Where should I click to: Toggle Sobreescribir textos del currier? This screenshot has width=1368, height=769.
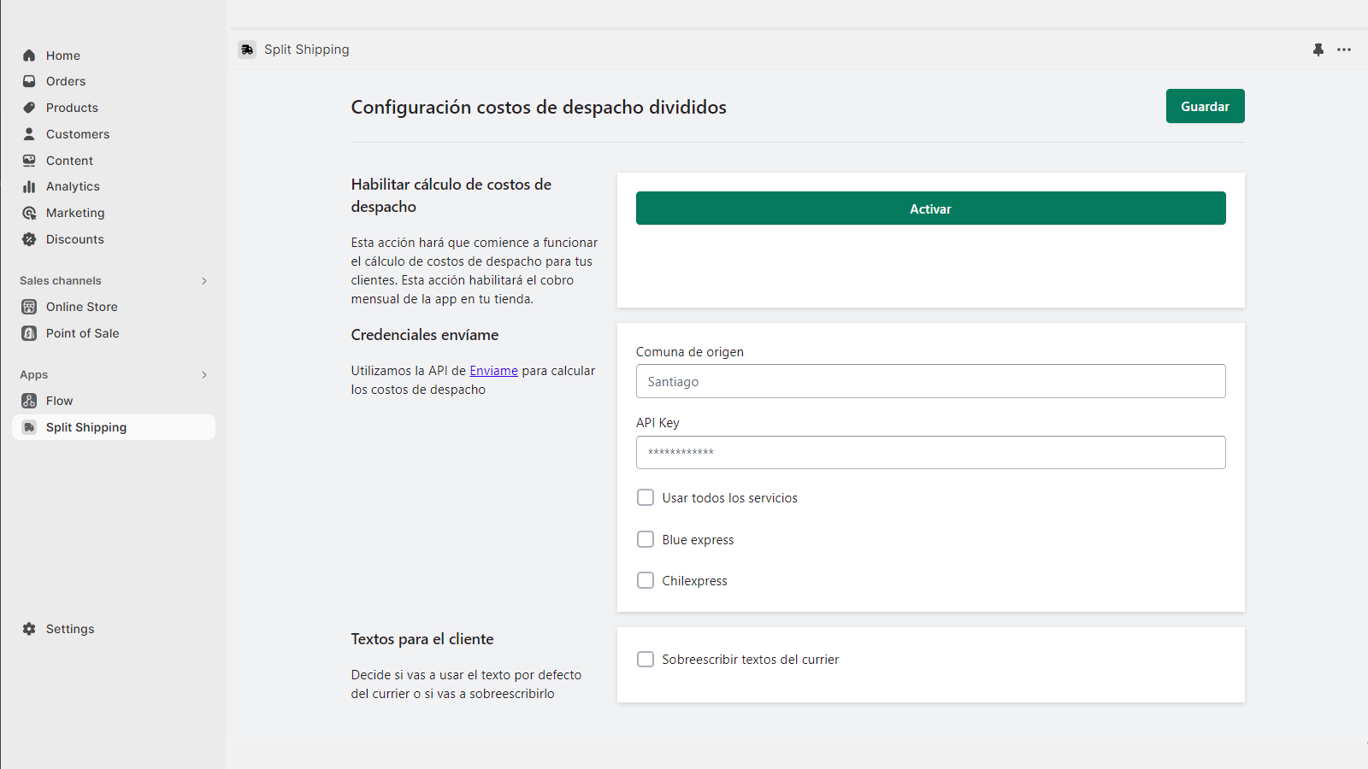646,659
